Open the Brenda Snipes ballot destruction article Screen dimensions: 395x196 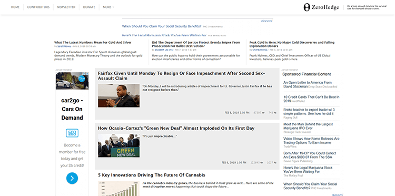pyautogui.click(x=196, y=44)
